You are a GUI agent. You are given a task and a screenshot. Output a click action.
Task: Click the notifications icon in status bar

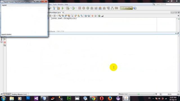161,94
